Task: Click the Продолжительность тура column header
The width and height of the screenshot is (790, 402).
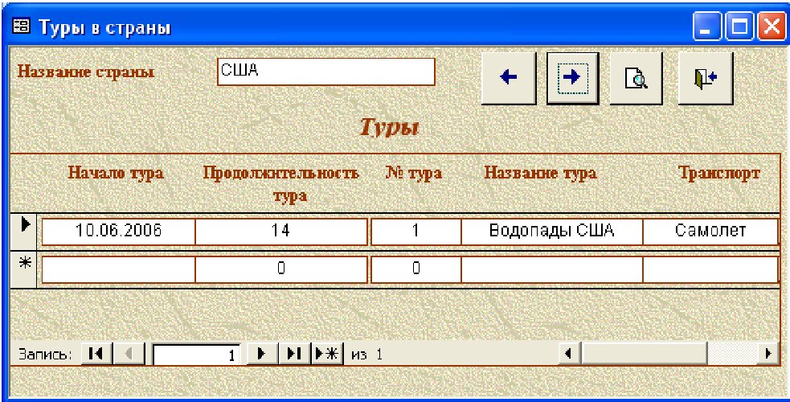Action: click(x=281, y=184)
